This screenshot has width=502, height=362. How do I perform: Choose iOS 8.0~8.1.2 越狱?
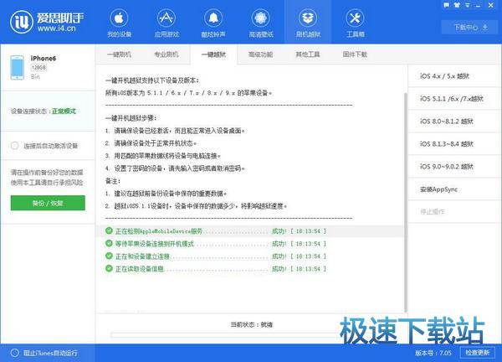point(454,122)
